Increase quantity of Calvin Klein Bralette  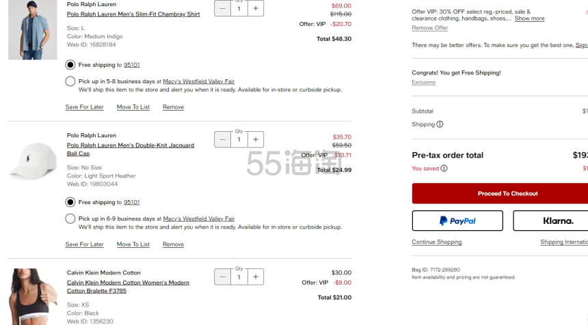point(256,277)
